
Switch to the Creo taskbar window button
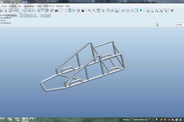click(x=25, y=120)
